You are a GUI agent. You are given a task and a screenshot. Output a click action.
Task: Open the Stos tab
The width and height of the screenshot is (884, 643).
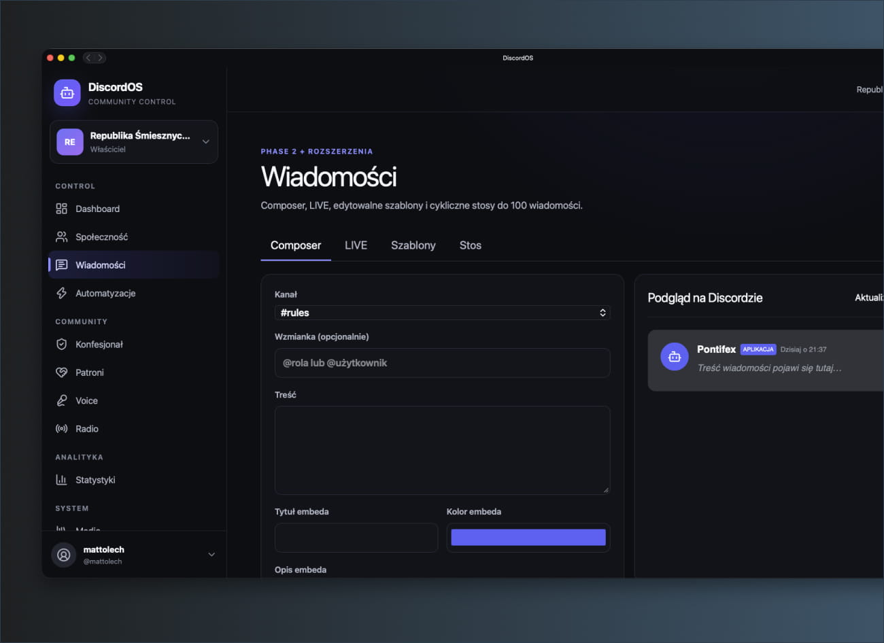471,245
